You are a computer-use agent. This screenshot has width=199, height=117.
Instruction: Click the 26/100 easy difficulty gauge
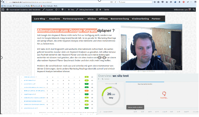[111, 96]
